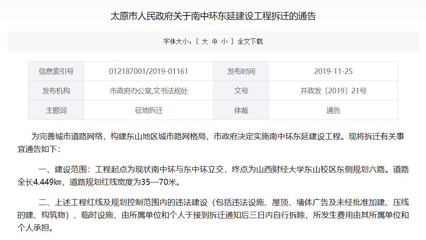The height and width of the screenshot is (240, 426).
Task: Select the 市政府办公室,文书法规处 agency cell
Action: (149, 91)
